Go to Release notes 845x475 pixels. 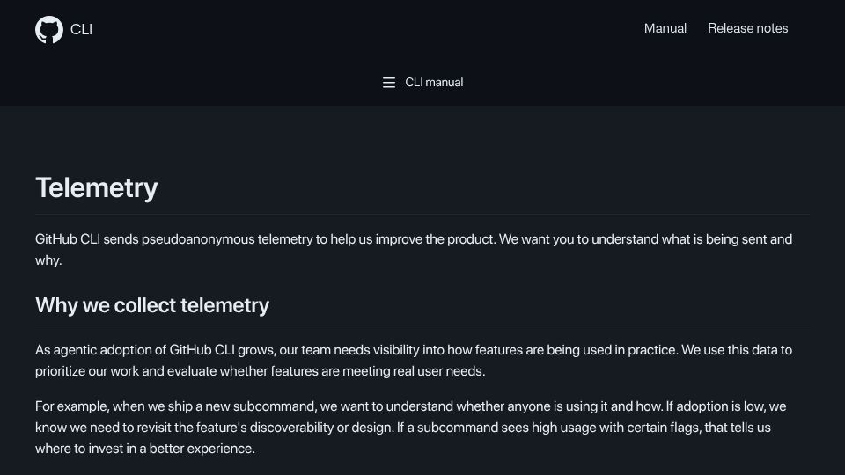(747, 28)
